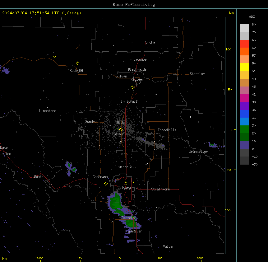268x262 pixels.
Task: Click the Blackfalds label
Action: [137, 69]
